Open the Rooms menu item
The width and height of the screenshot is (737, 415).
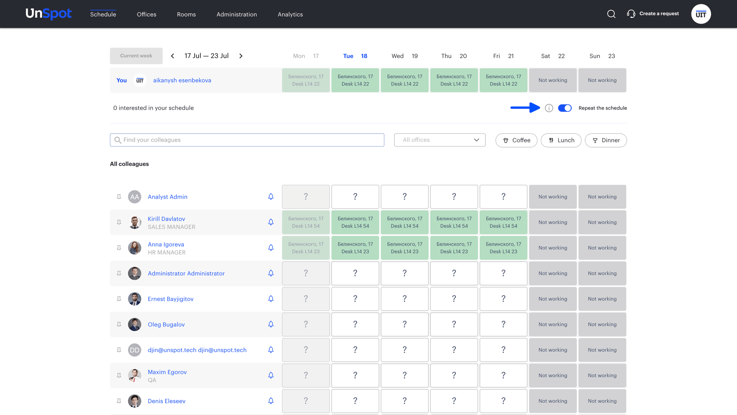pos(186,14)
